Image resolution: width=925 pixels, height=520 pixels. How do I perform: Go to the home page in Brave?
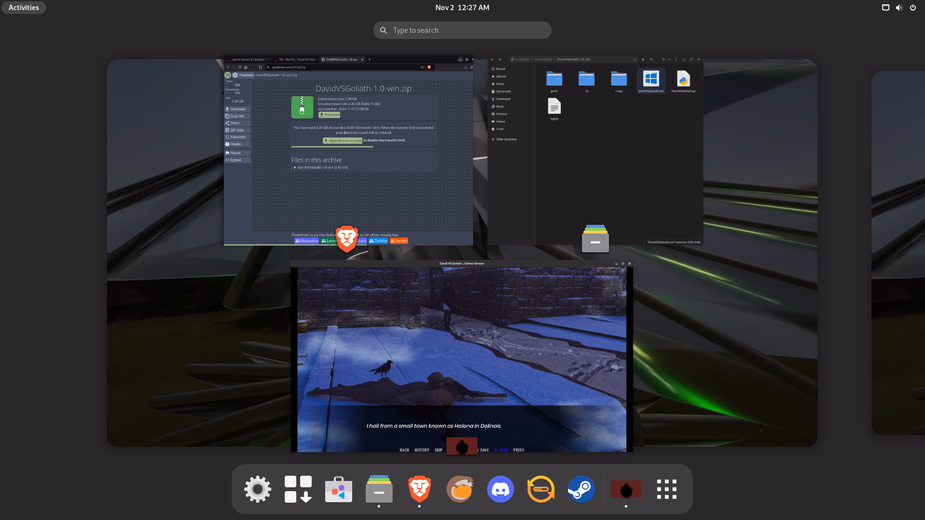(246, 67)
